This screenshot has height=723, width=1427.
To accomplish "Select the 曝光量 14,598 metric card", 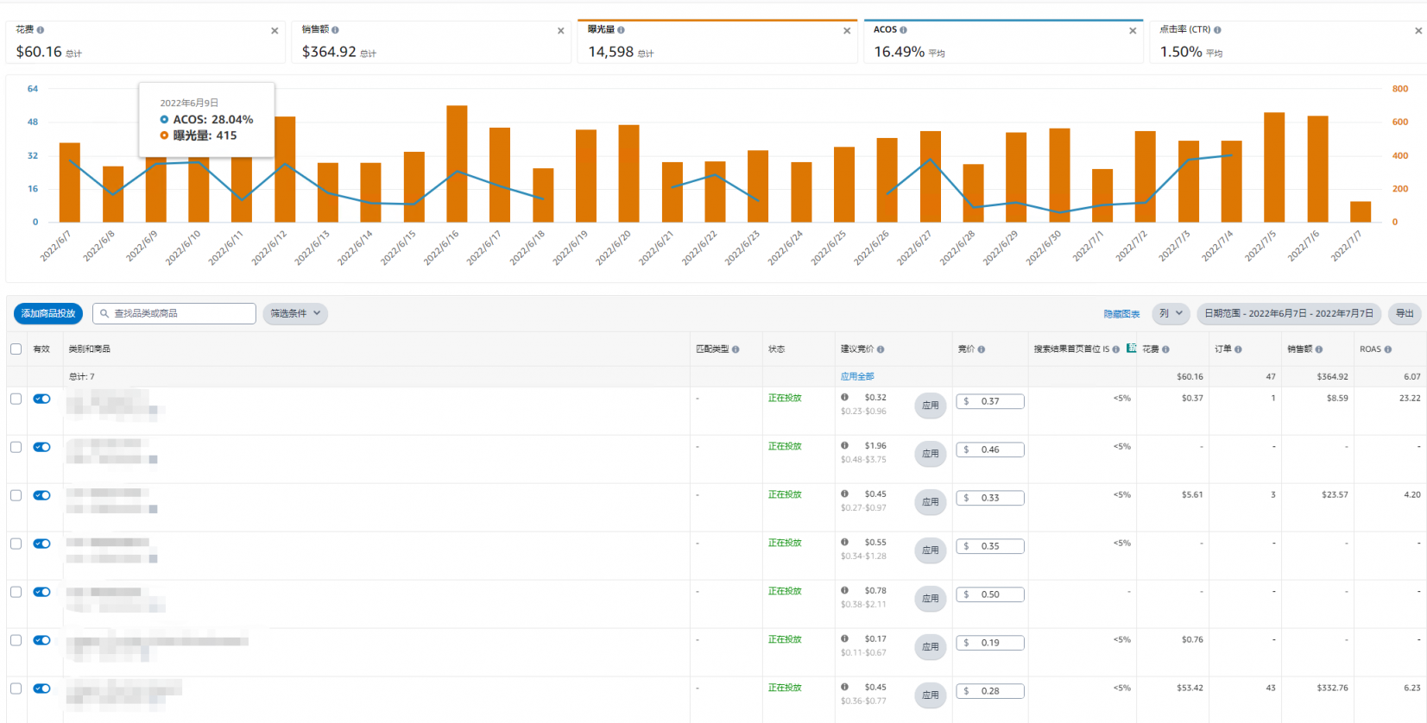I will pyautogui.click(x=717, y=42).
